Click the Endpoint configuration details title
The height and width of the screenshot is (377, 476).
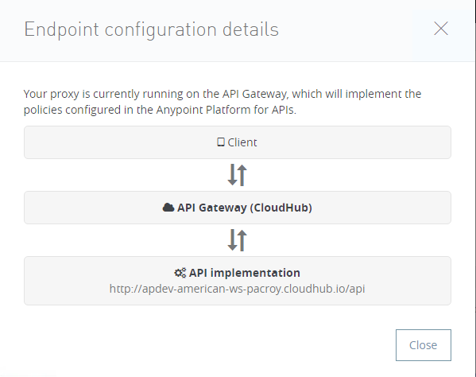[x=151, y=29]
